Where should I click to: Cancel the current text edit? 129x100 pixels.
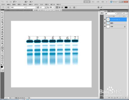(99, 7)
